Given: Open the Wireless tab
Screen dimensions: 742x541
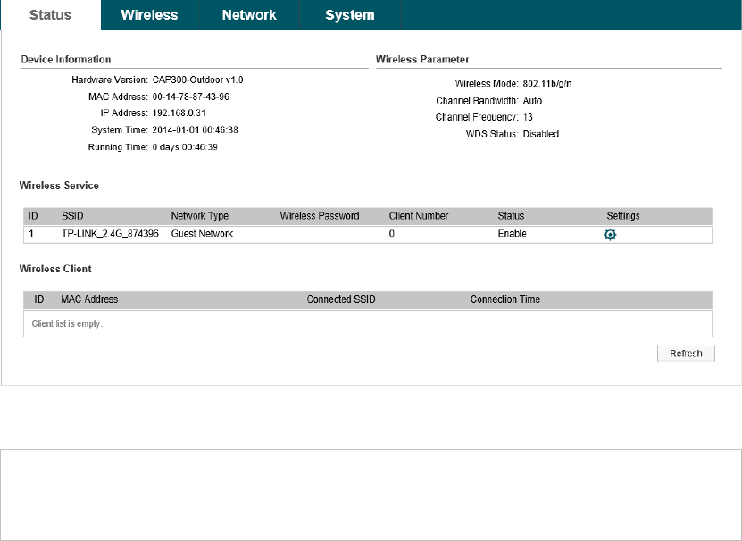Looking at the screenshot, I should coord(149,14).
